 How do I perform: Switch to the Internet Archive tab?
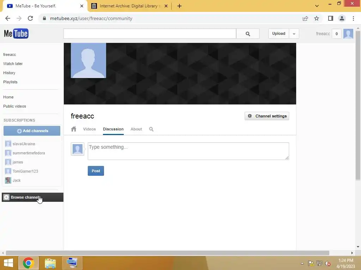coord(130,6)
